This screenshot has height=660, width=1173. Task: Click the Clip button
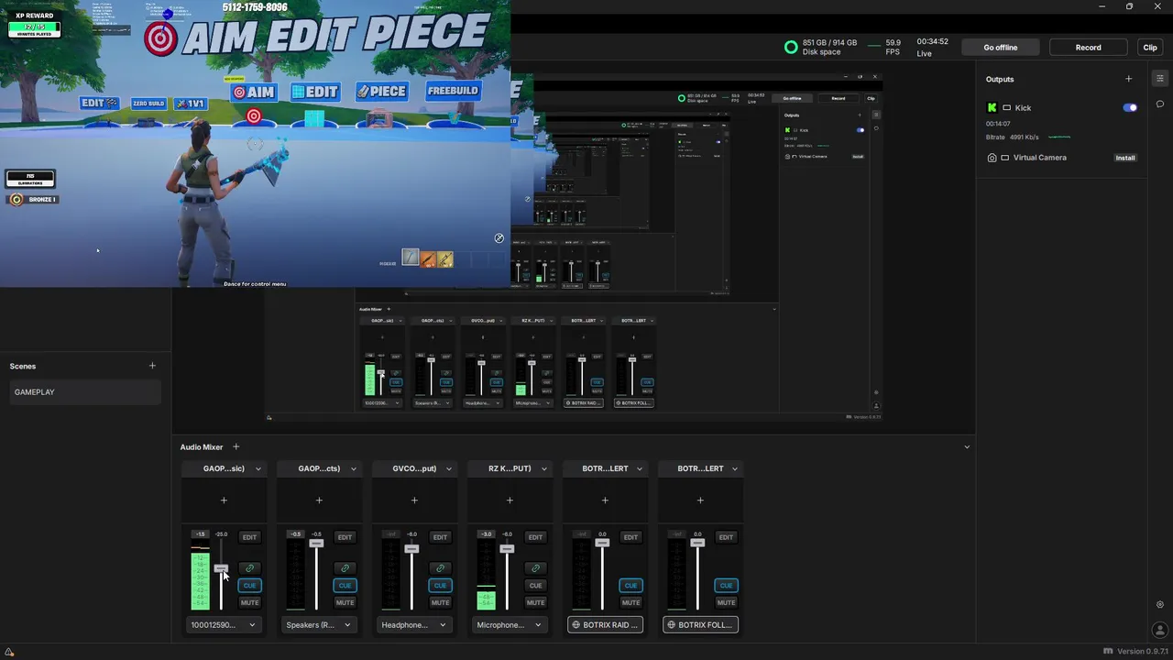point(1150,48)
